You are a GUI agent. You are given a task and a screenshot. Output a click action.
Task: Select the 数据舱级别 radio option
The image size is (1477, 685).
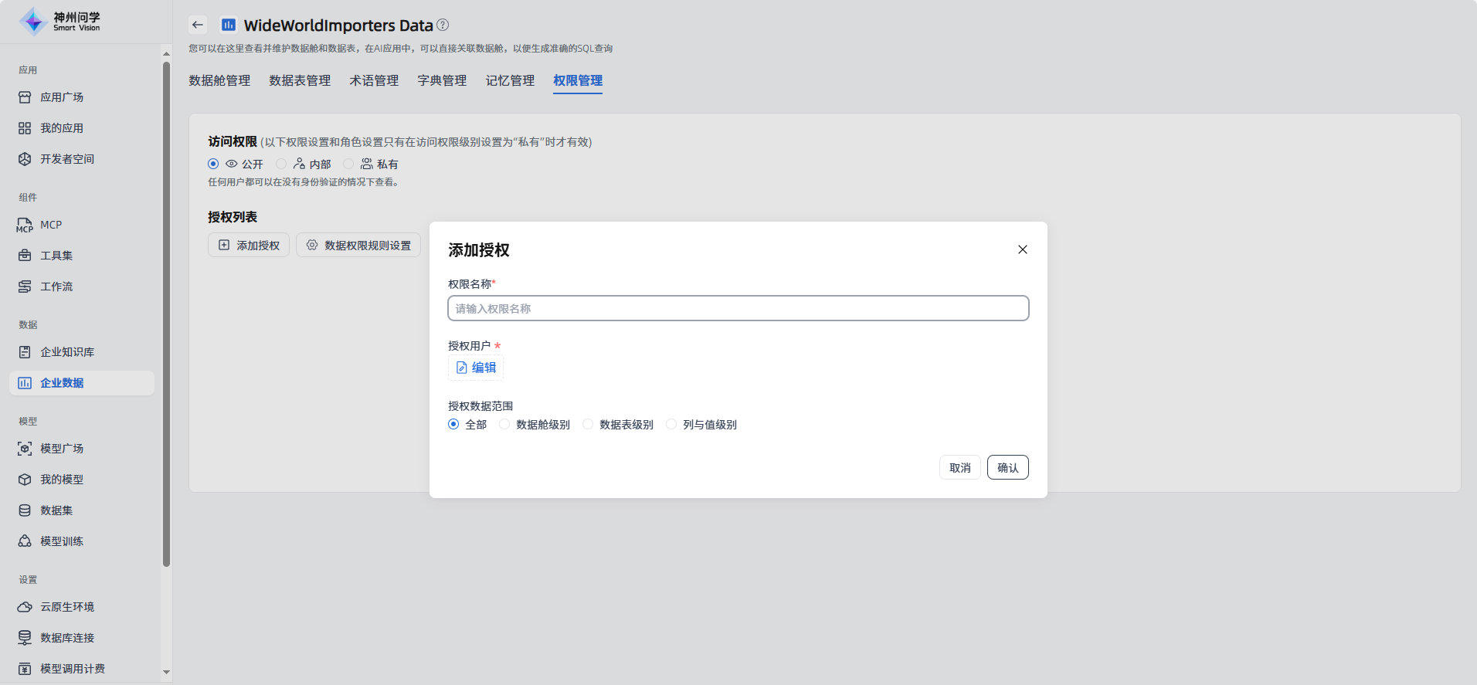tap(504, 424)
